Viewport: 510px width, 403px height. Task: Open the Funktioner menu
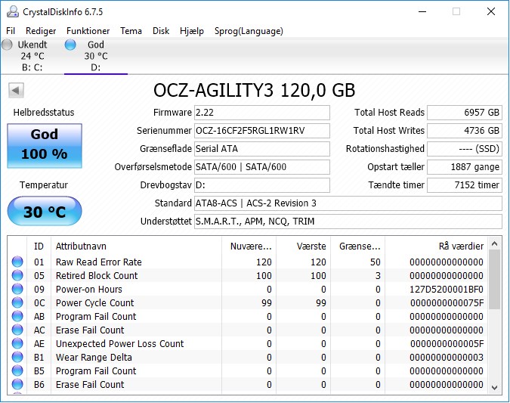pos(88,31)
